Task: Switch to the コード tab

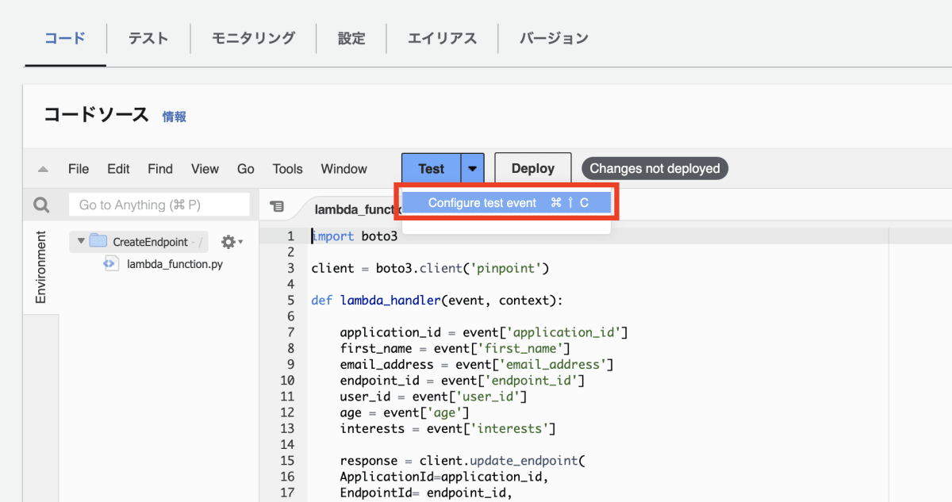Action: point(65,37)
